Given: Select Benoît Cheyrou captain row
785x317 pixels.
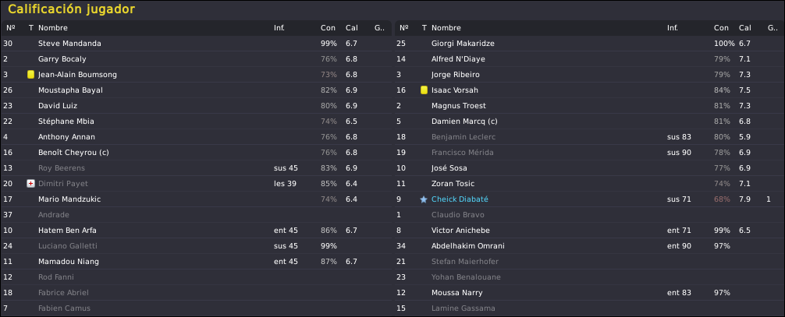Looking at the screenshot, I should tap(197, 153).
